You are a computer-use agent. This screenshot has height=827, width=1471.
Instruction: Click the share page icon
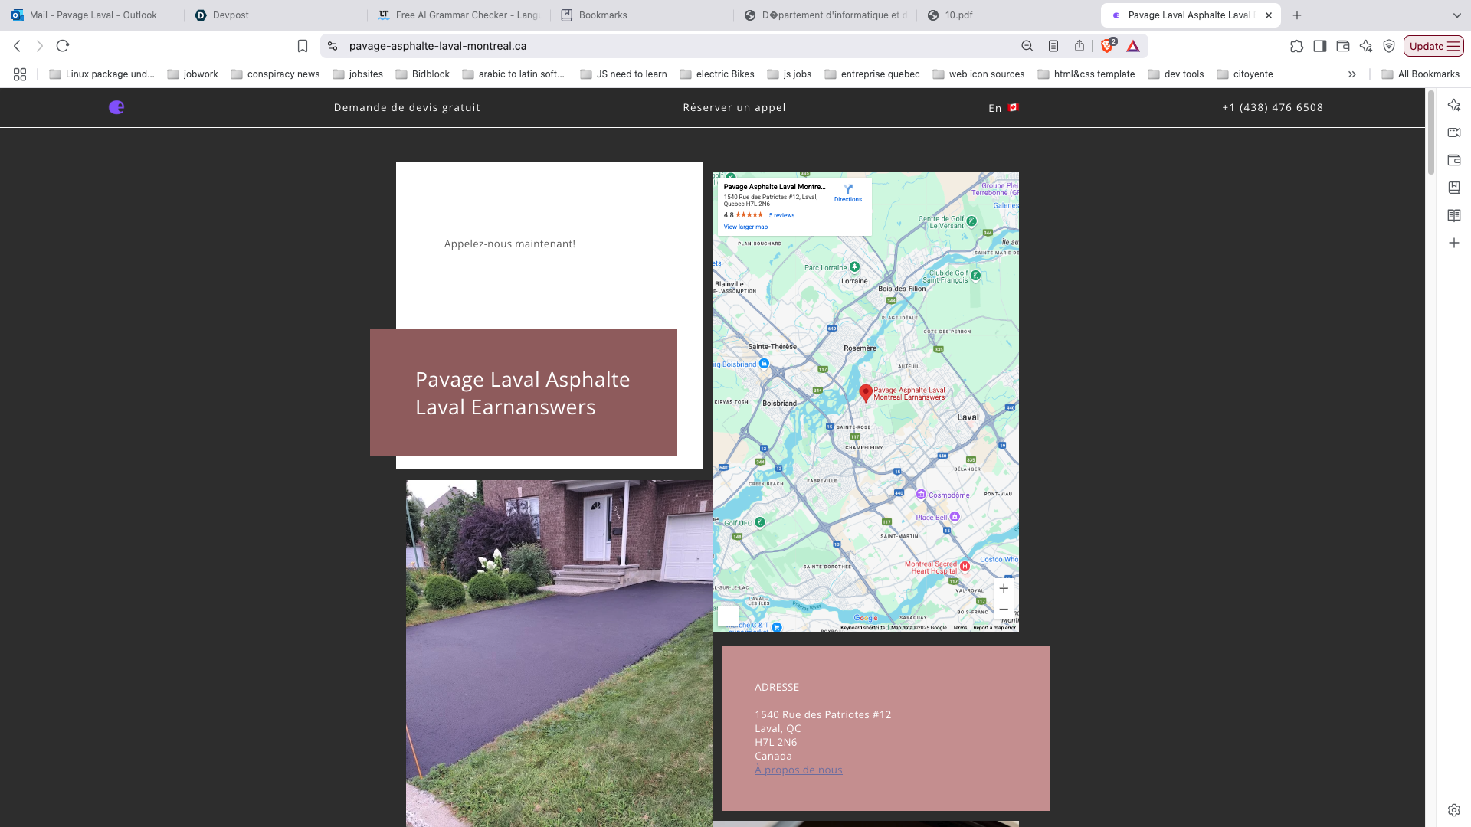click(1079, 46)
